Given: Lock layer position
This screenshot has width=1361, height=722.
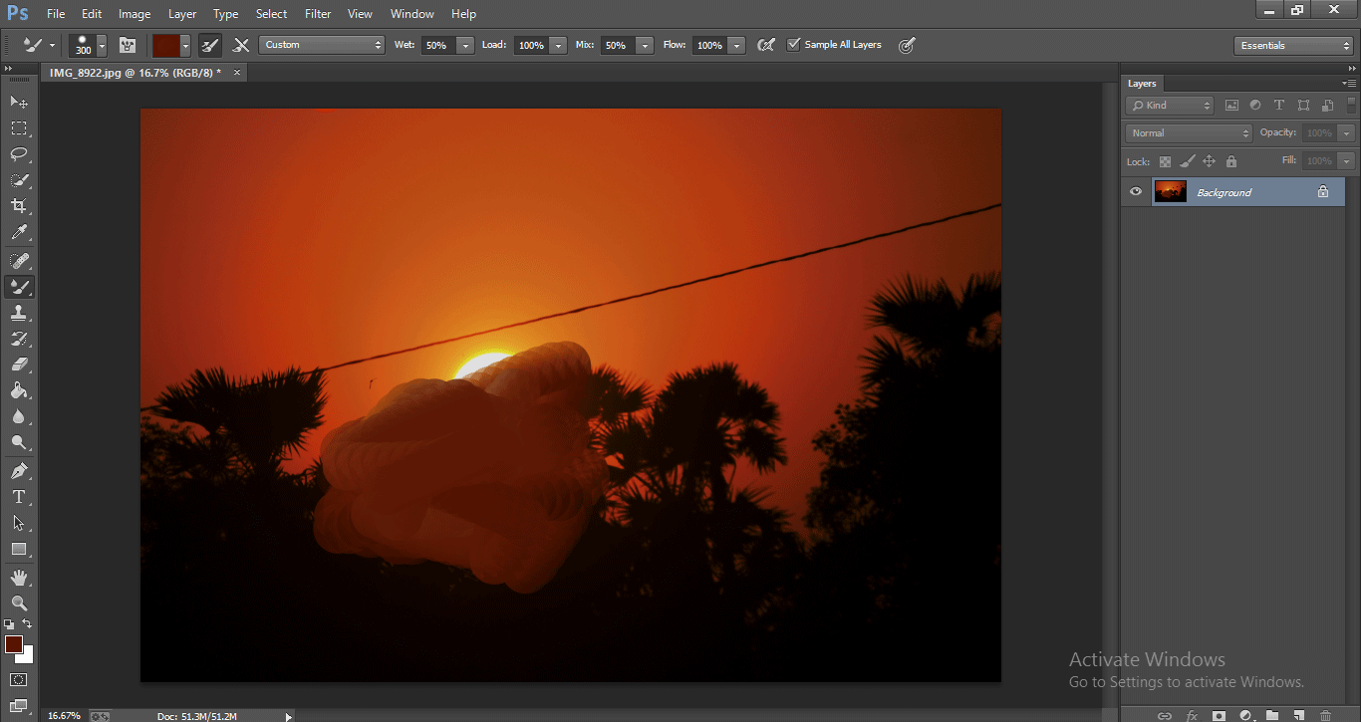Looking at the screenshot, I should [1209, 161].
